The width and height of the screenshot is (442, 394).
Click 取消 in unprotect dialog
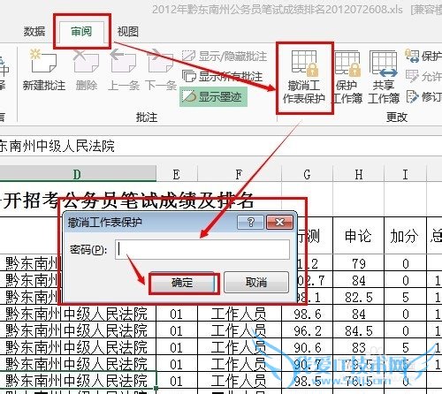pos(256,283)
